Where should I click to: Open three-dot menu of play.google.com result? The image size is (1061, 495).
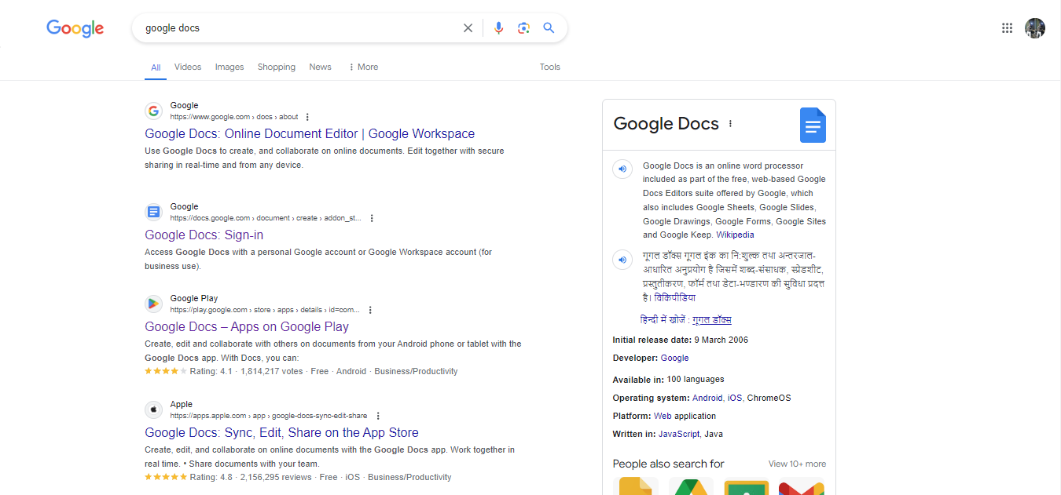[370, 310]
